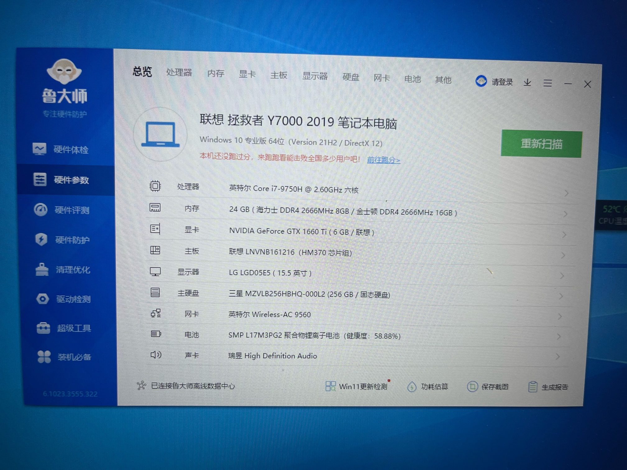Click the laptop computer icon

click(x=160, y=134)
